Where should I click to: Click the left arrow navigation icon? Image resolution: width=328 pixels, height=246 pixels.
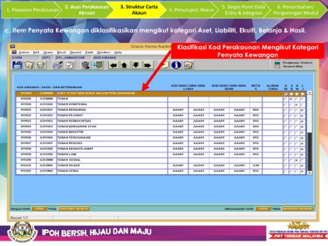coord(113,66)
